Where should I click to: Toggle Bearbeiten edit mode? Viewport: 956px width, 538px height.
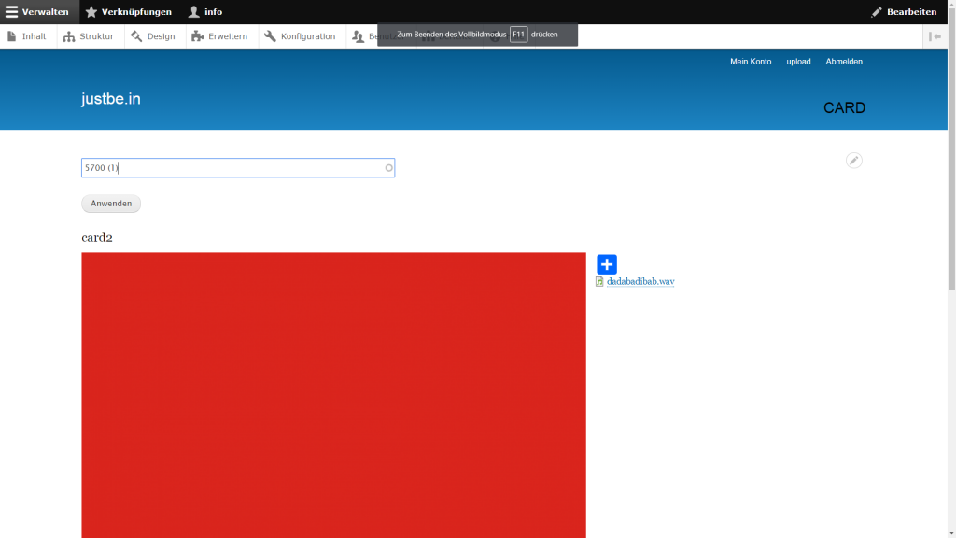(904, 12)
